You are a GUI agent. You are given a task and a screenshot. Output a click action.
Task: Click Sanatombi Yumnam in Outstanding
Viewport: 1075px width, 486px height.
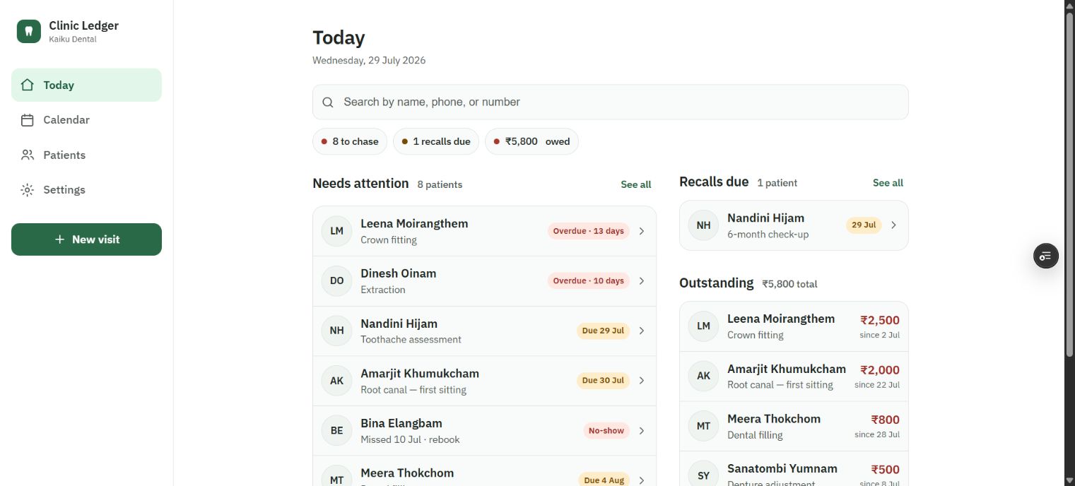(782, 468)
